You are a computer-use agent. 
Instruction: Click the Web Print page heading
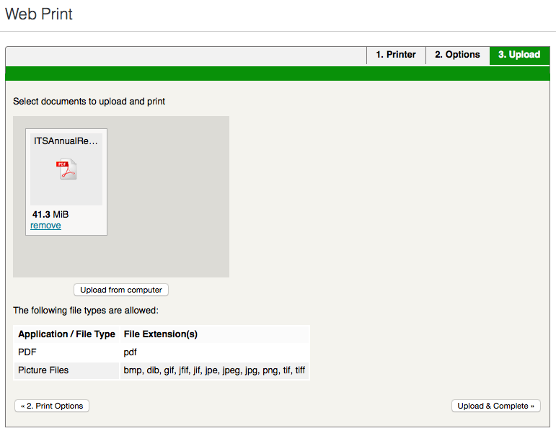pyautogui.click(x=39, y=14)
